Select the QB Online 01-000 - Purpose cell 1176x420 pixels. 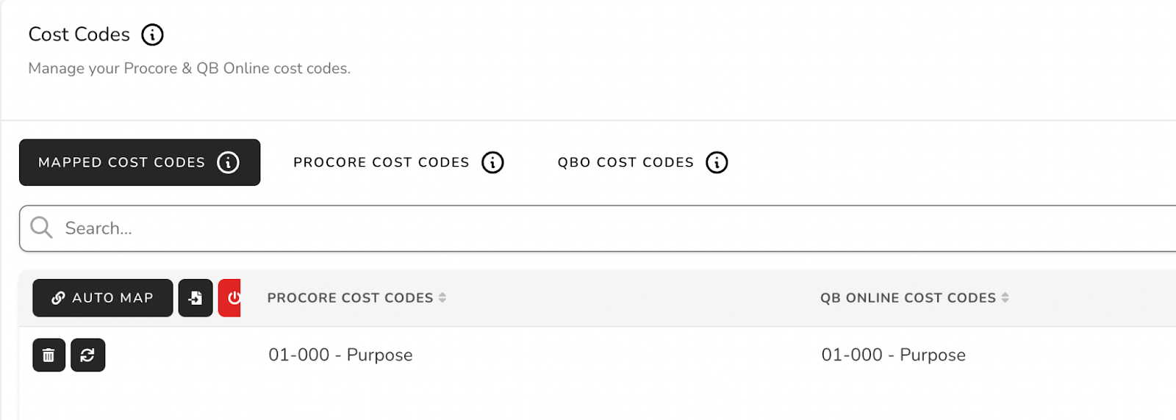point(893,355)
